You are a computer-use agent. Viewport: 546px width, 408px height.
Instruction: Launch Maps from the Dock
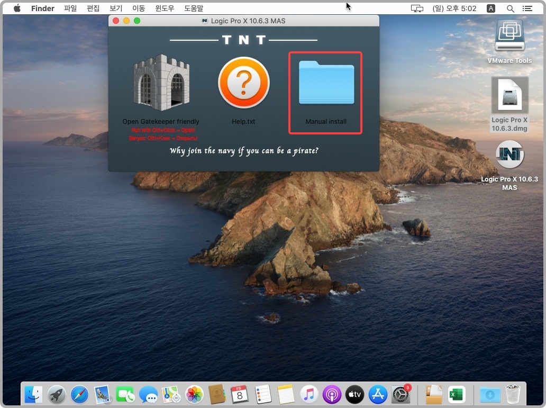[171, 394]
